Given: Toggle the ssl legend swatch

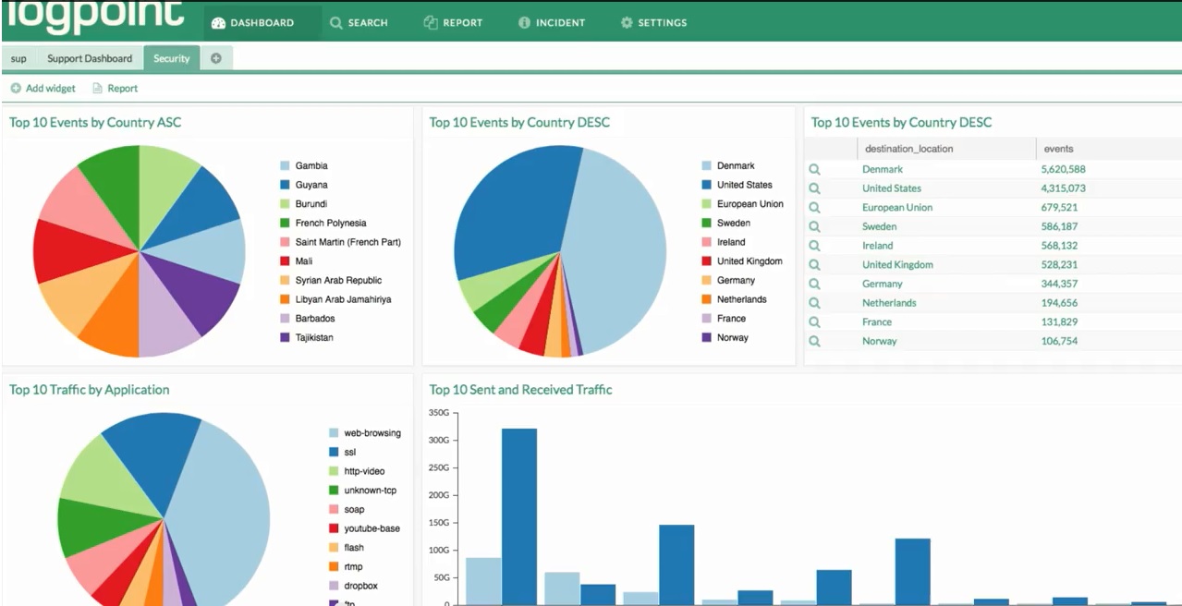Looking at the screenshot, I should [335, 452].
